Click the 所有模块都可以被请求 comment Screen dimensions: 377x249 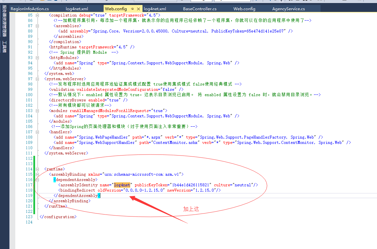point(80,105)
